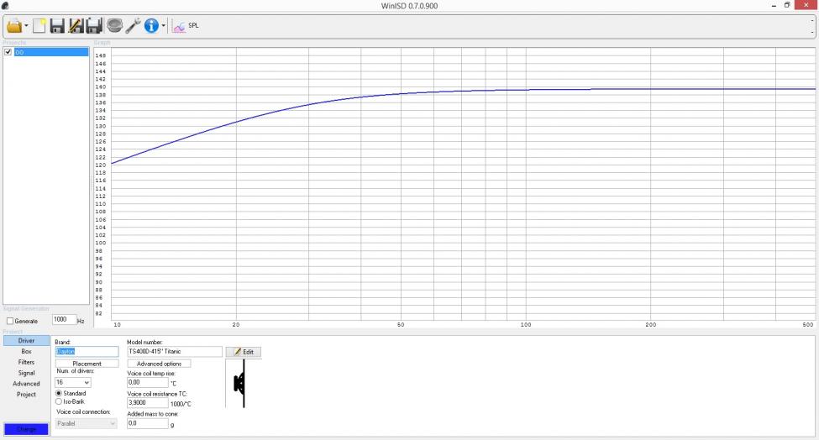
Task: Click the Voice coil resistance TC field
Action: (148, 403)
